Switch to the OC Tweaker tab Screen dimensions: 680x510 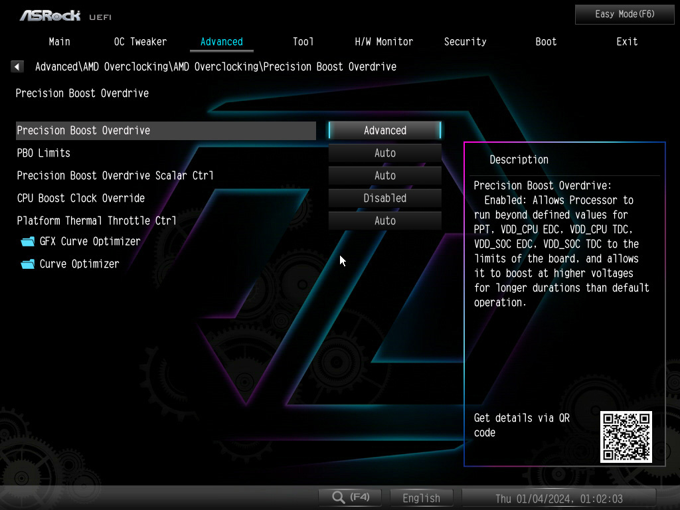[x=140, y=42]
